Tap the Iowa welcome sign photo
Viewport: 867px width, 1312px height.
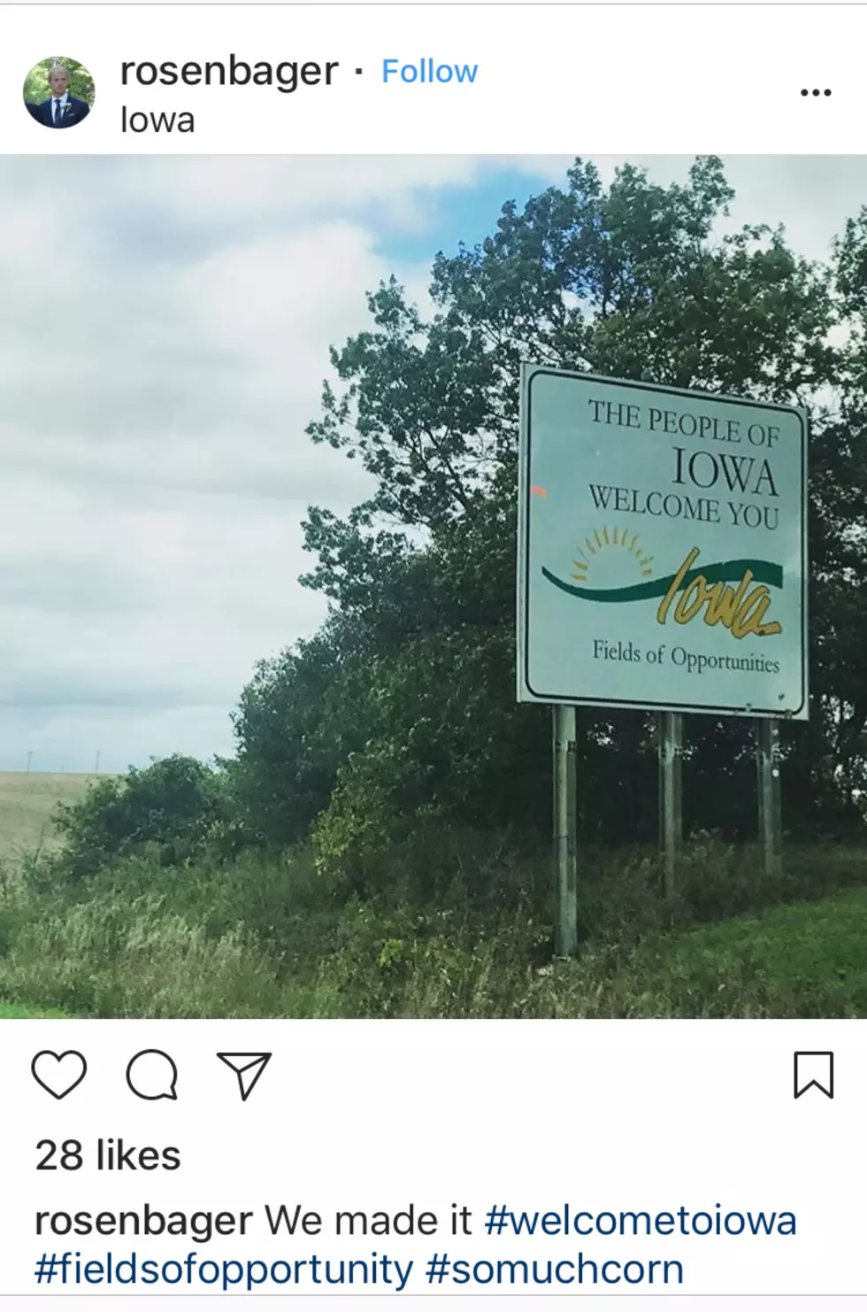pyautogui.click(x=433, y=587)
